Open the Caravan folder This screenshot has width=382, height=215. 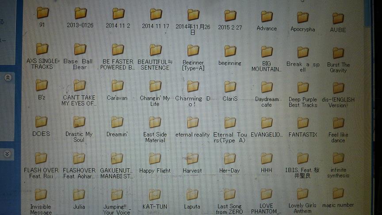[118, 86]
